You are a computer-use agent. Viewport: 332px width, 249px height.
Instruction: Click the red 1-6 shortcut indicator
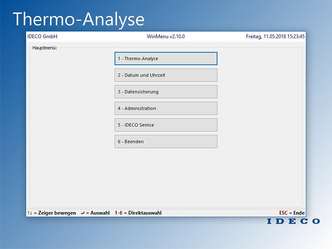(118, 213)
